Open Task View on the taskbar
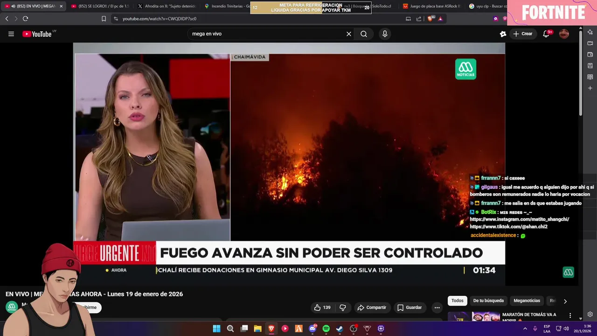This screenshot has width=597, height=336. [x=244, y=329]
